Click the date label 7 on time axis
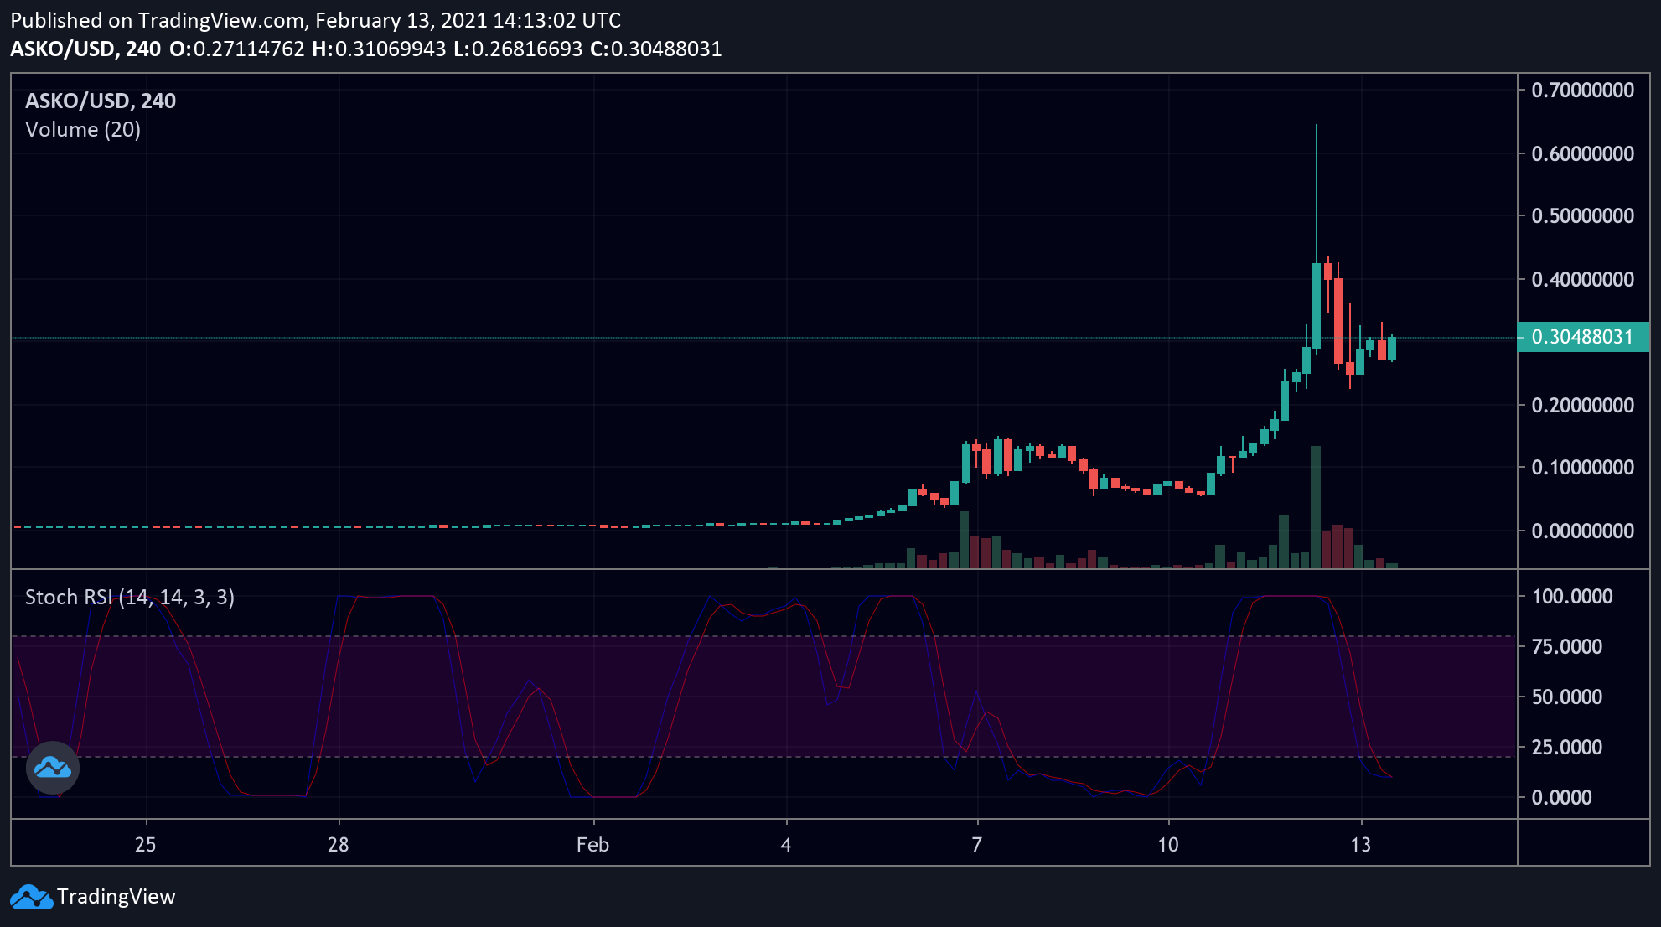Screen dimensions: 1661x927 977,845
